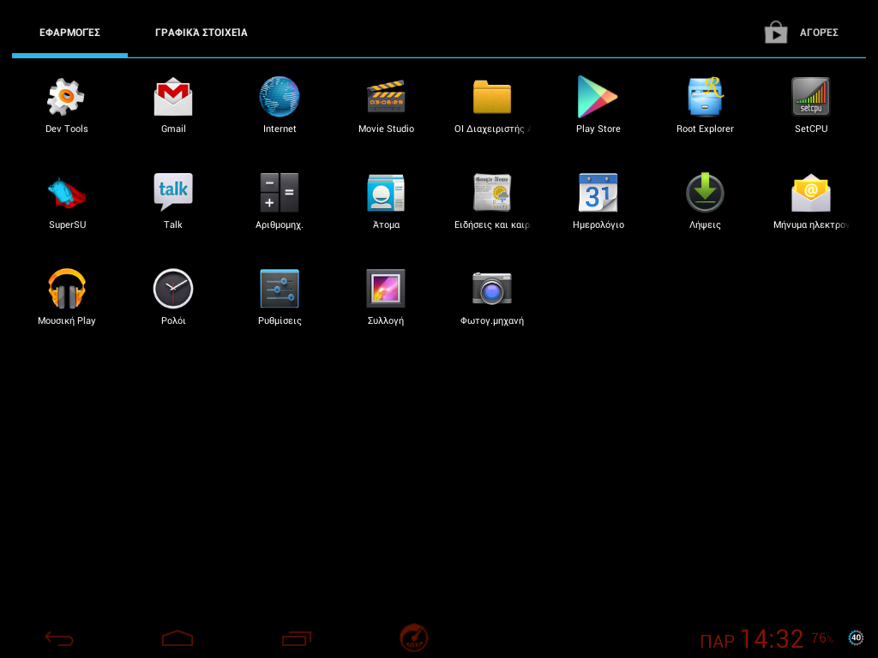Open the SetCPU app
The image size is (878, 658).
tap(811, 97)
